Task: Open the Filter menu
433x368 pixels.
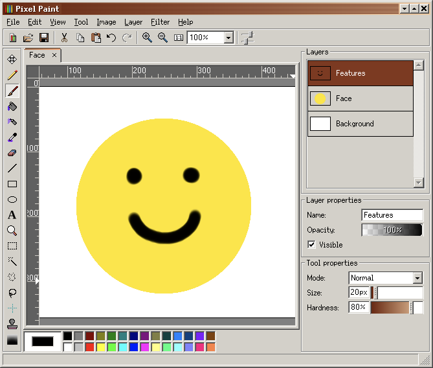Action: [160, 22]
